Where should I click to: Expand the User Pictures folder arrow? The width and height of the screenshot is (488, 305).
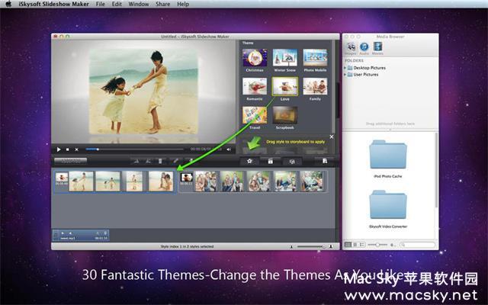(x=345, y=75)
